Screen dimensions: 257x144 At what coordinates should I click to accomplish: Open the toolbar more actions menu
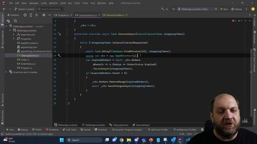click(x=246, y=9)
